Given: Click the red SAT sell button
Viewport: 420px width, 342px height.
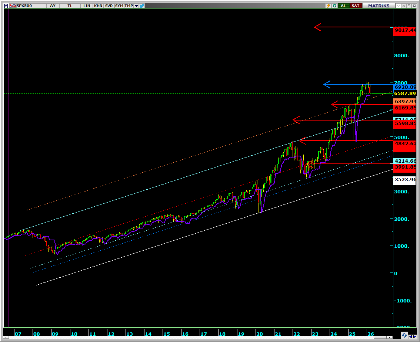Looking at the screenshot, I should (x=356, y=6).
